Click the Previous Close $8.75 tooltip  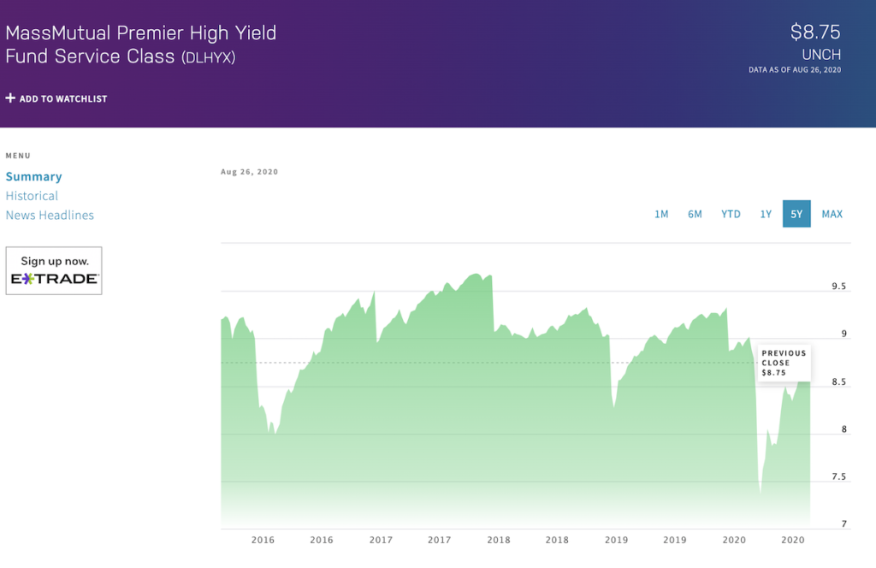(784, 361)
